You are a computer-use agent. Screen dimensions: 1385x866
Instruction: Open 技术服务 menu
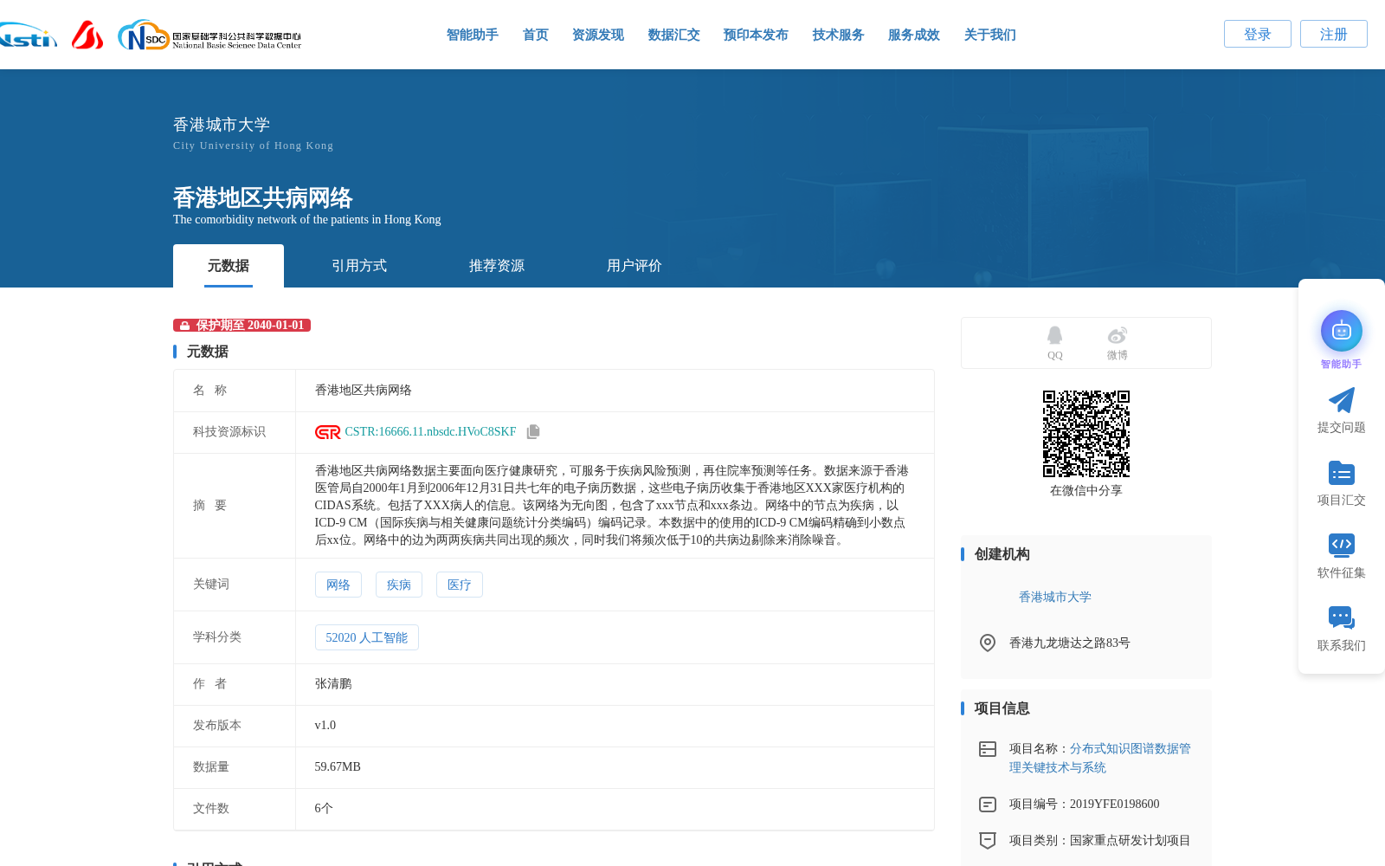tap(838, 35)
